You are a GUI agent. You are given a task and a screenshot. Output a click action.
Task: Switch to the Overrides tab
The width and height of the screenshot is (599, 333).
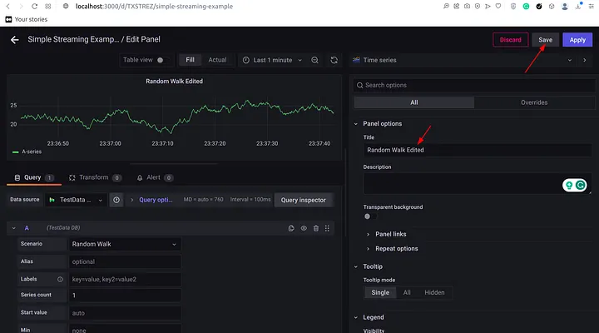point(534,102)
